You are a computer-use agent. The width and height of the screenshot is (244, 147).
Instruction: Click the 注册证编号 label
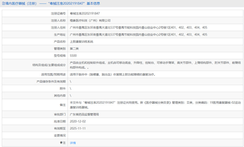pos(58,13)
